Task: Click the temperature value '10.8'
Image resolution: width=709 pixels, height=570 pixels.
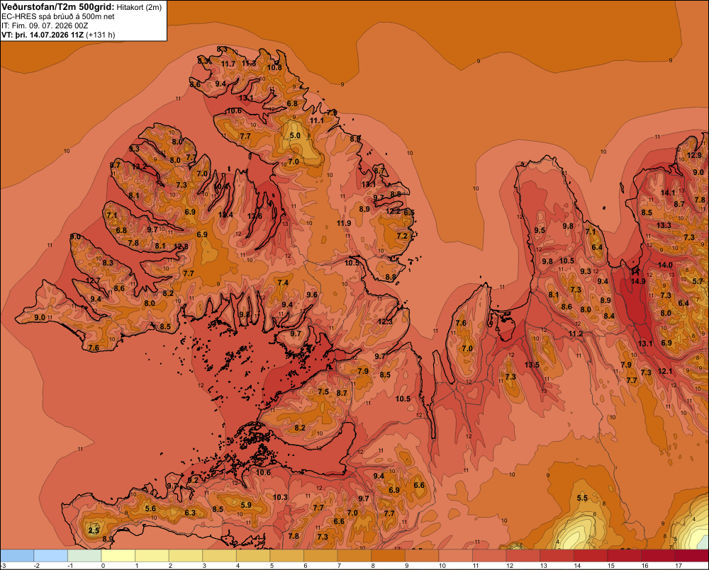Action: (274, 68)
